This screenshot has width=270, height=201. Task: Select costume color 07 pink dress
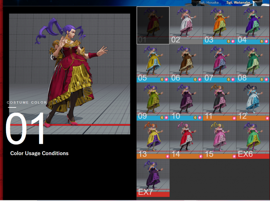click(219, 64)
